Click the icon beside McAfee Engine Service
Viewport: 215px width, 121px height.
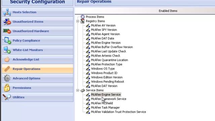[x=88, y=95]
